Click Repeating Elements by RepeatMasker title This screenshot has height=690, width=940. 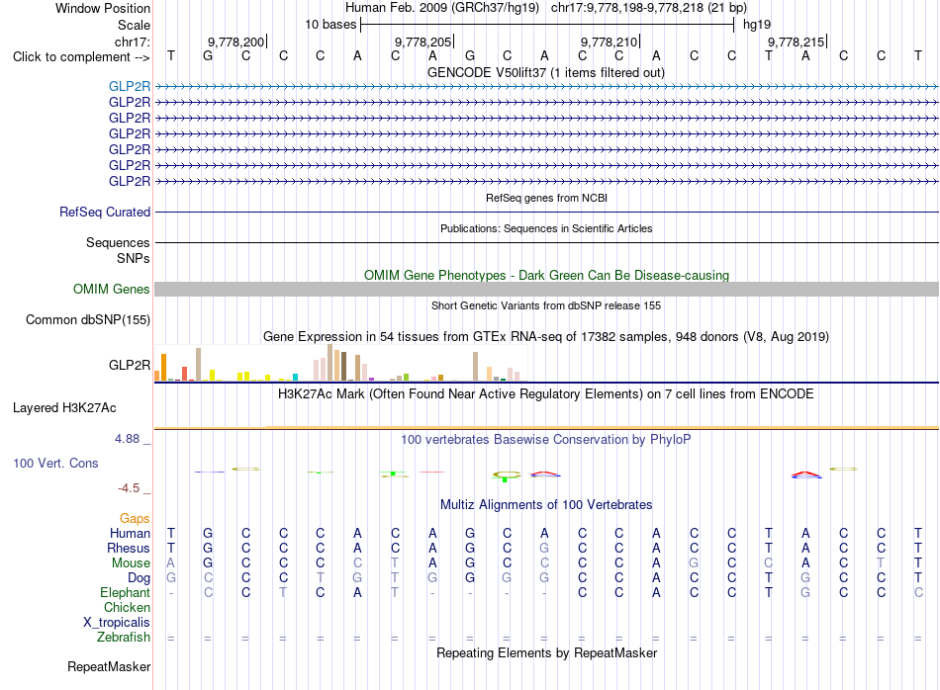547,653
